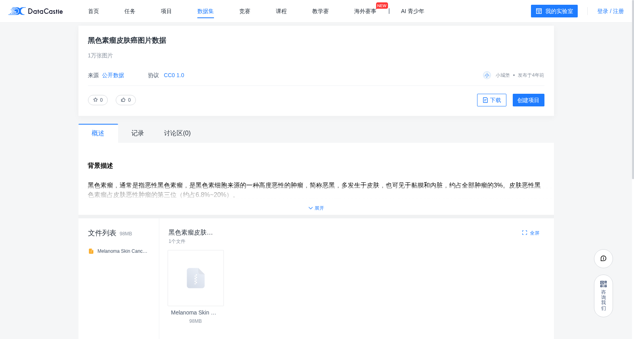Open CC0 1.0 license link

point(174,75)
